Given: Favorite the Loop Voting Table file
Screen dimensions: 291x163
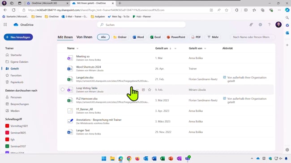Looking at the screenshot, I should pyautogui.click(x=150, y=90).
